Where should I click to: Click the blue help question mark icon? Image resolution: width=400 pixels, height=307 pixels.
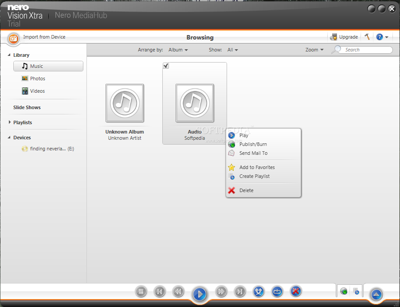[x=379, y=37]
